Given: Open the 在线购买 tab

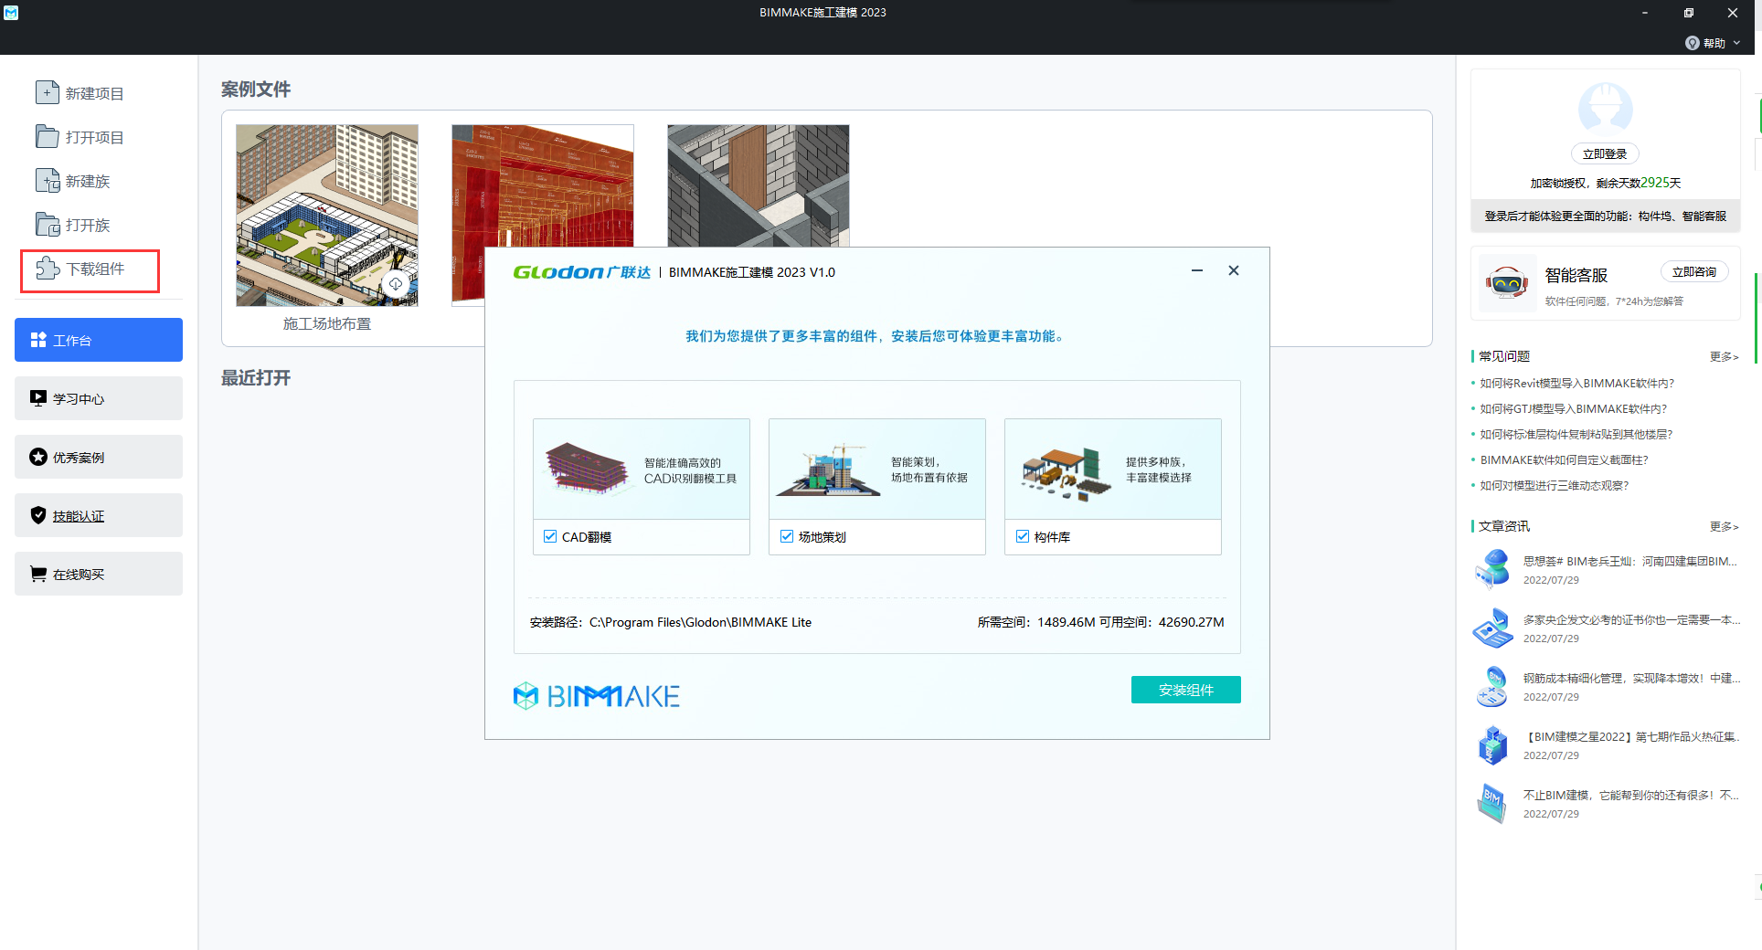Looking at the screenshot, I should [99, 574].
